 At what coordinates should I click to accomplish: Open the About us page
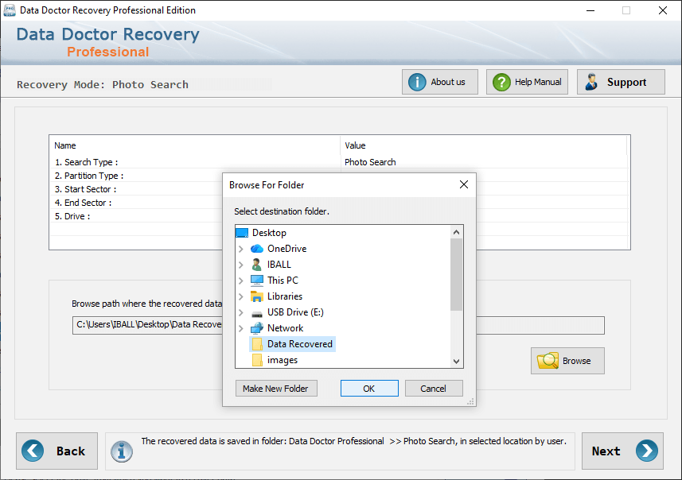tap(440, 82)
